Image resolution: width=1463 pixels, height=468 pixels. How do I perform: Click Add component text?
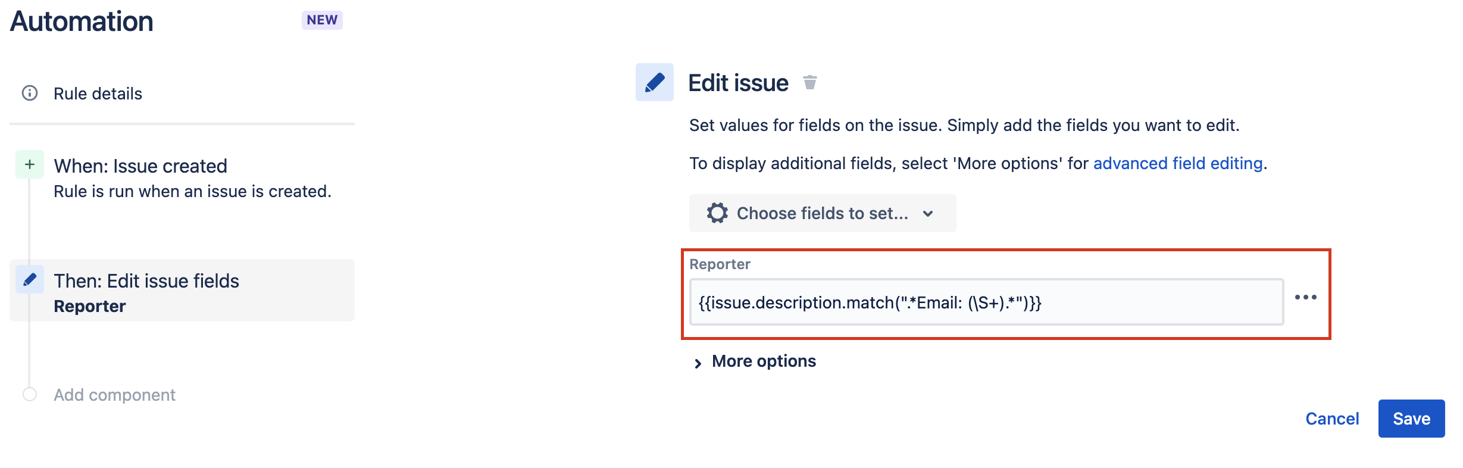114,395
